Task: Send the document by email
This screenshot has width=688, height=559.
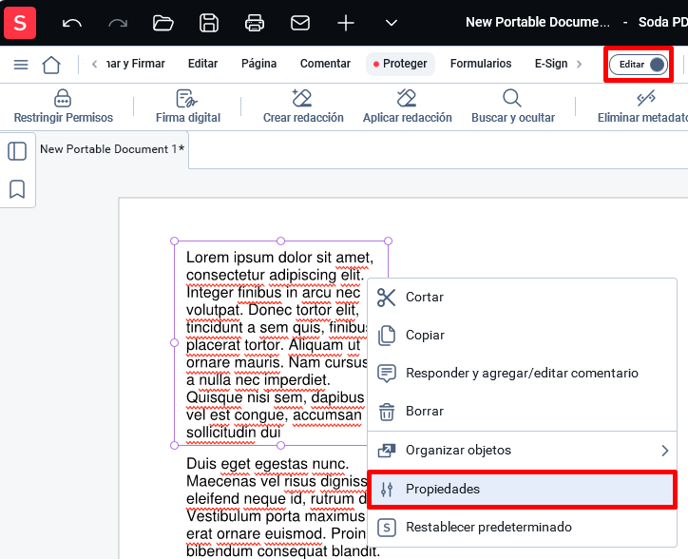Action: pyautogui.click(x=300, y=23)
